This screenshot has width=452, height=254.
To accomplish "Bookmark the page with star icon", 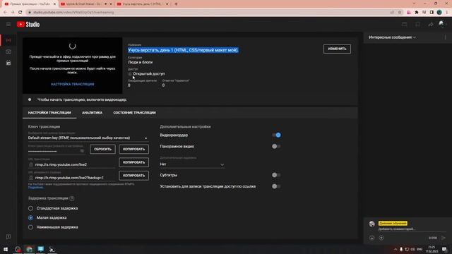I will click(x=400, y=13).
